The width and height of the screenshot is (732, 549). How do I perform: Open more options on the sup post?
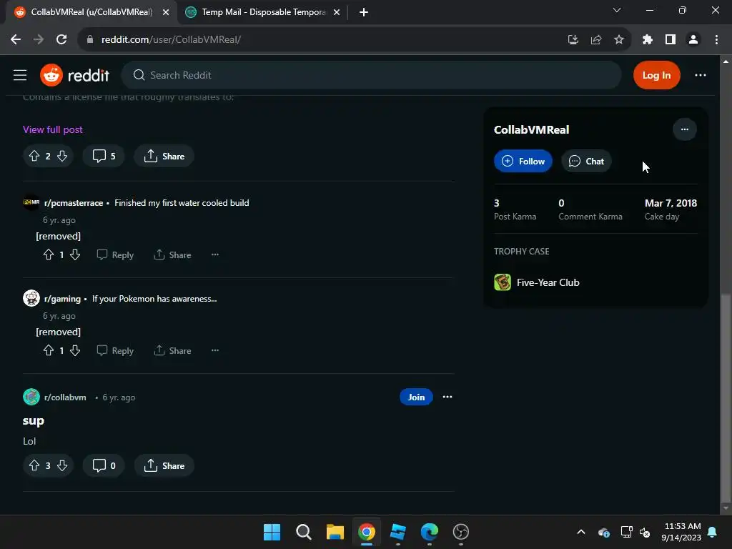(447, 397)
